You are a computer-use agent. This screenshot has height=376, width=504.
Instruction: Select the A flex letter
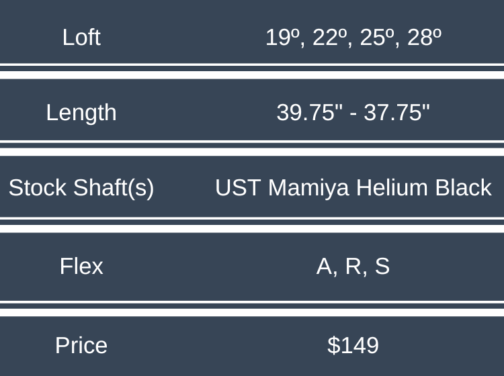pos(325,267)
